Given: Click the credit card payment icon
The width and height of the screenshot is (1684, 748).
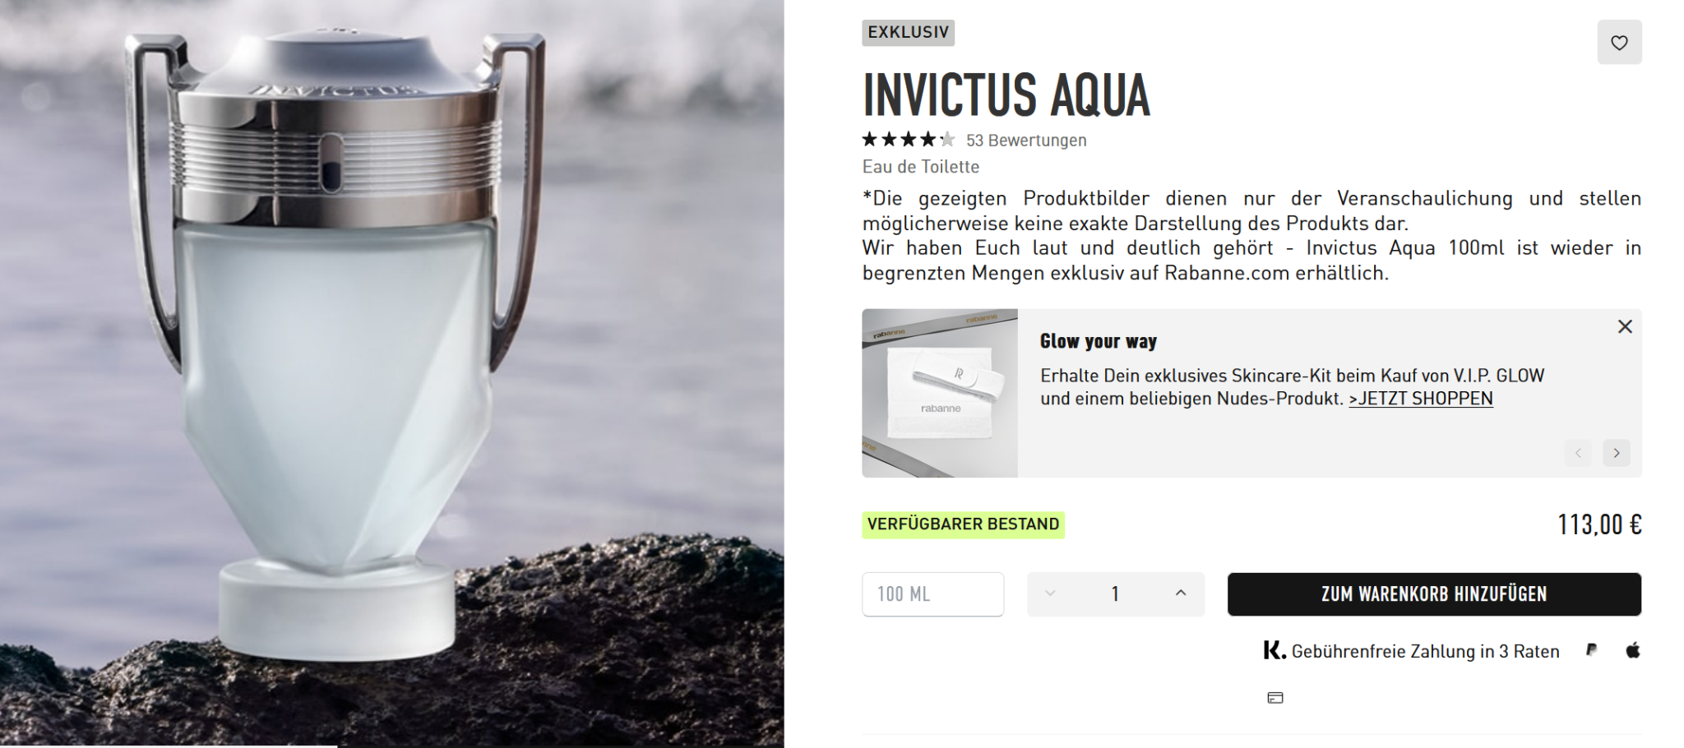Looking at the screenshot, I should (x=1275, y=698).
